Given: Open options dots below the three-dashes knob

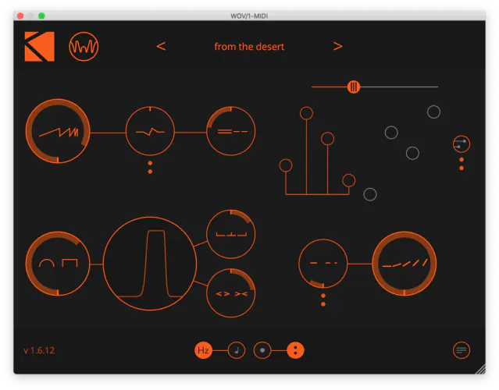Looking at the screenshot, I should 323,300.
